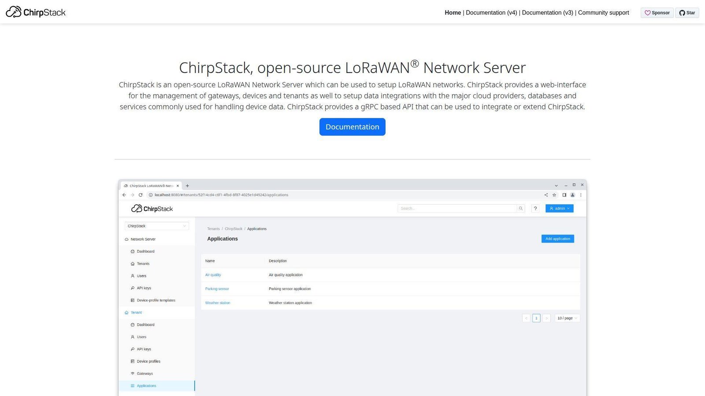Open the help question mark button
This screenshot has height=396, width=705.
click(x=535, y=208)
